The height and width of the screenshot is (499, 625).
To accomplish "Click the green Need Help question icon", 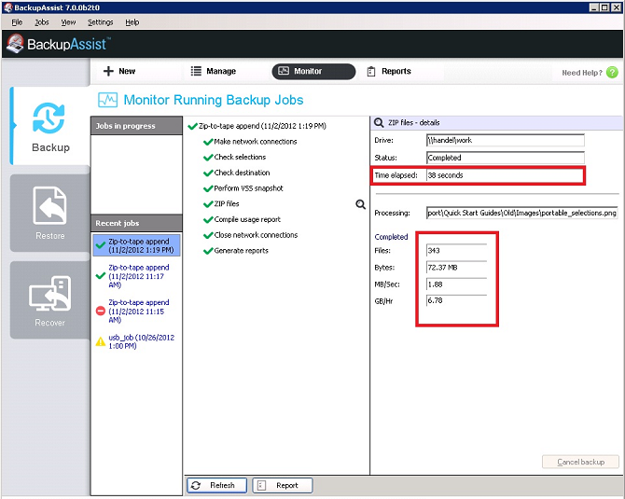I will [612, 72].
